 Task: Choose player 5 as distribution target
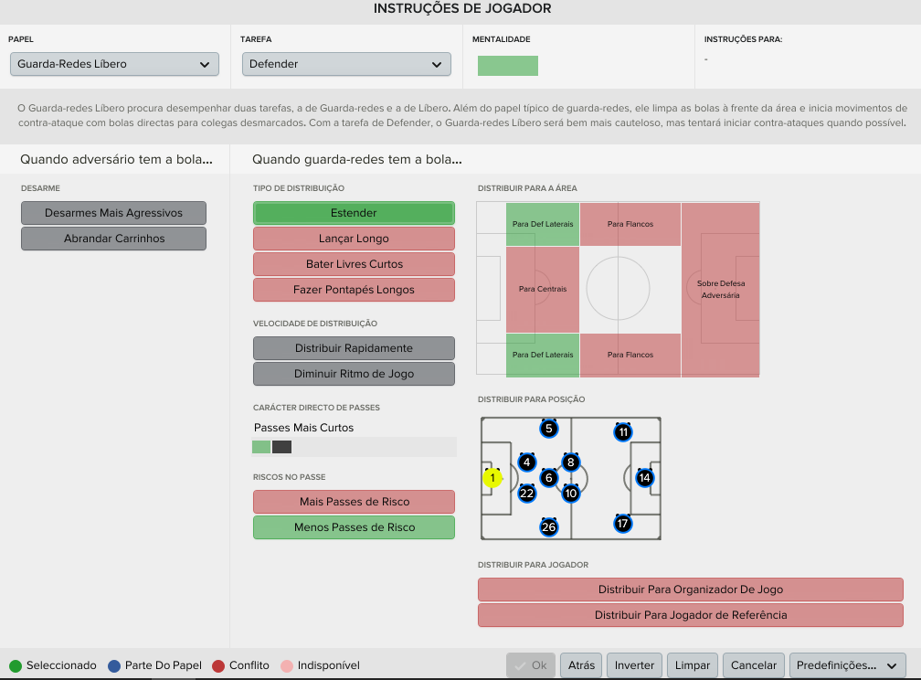coord(548,429)
